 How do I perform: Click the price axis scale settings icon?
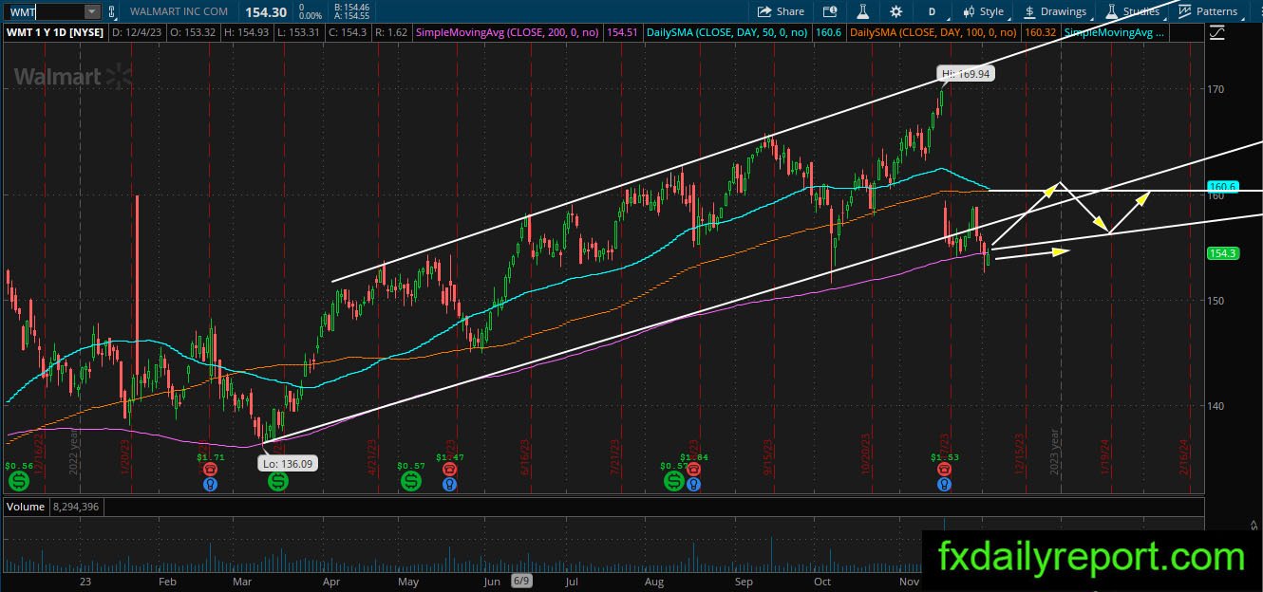point(1217,32)
